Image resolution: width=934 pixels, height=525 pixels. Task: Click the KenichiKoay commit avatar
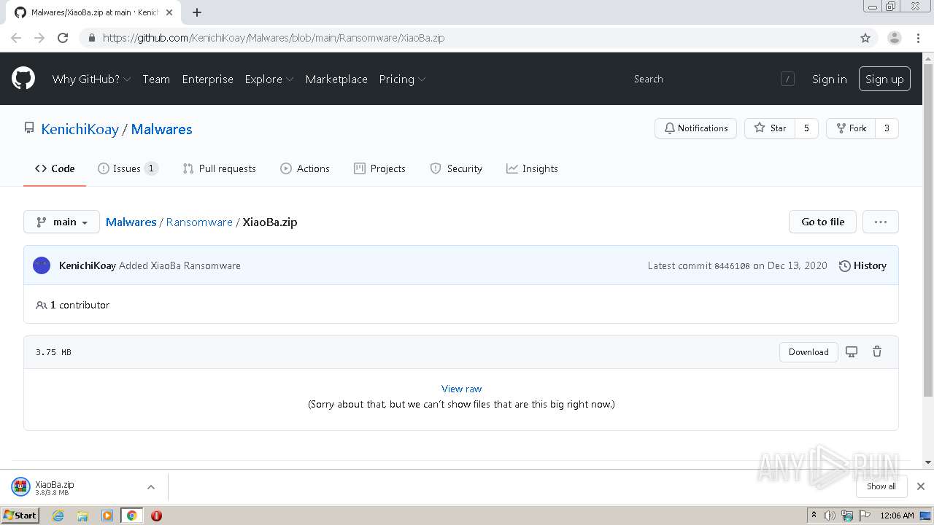42,265
